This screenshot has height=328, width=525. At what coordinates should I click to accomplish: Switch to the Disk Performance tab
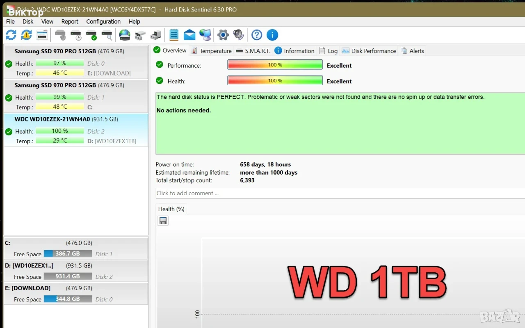pos(369,51)
